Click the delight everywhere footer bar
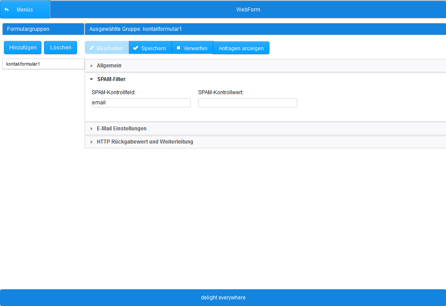 coord(223,297)
